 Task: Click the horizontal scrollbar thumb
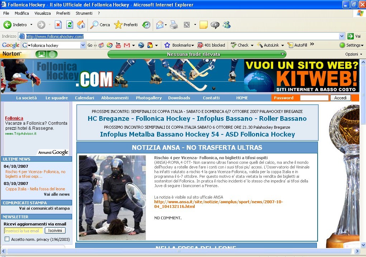179,251
